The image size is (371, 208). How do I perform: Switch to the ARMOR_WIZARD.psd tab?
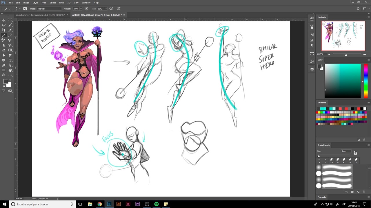point(97,15)
